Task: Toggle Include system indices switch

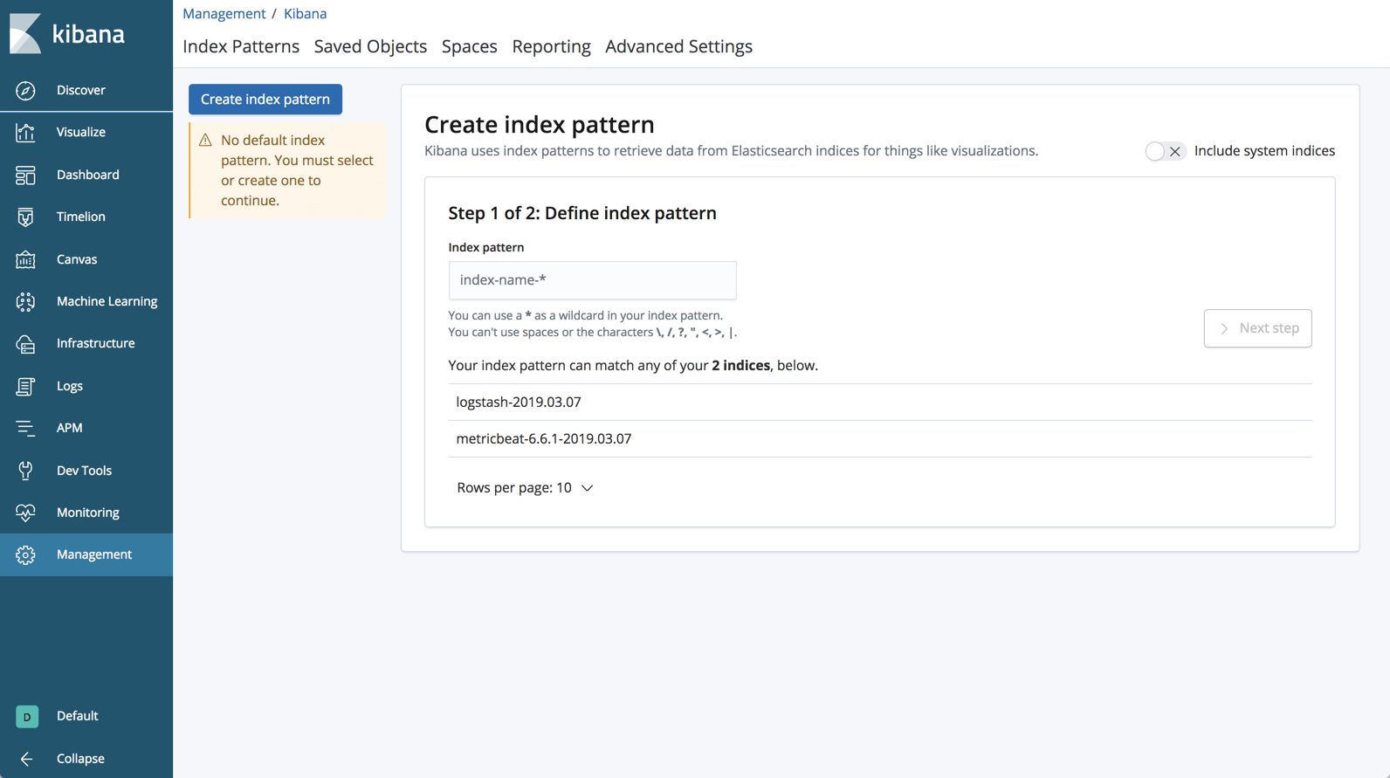Action: tap(1165, 151)
